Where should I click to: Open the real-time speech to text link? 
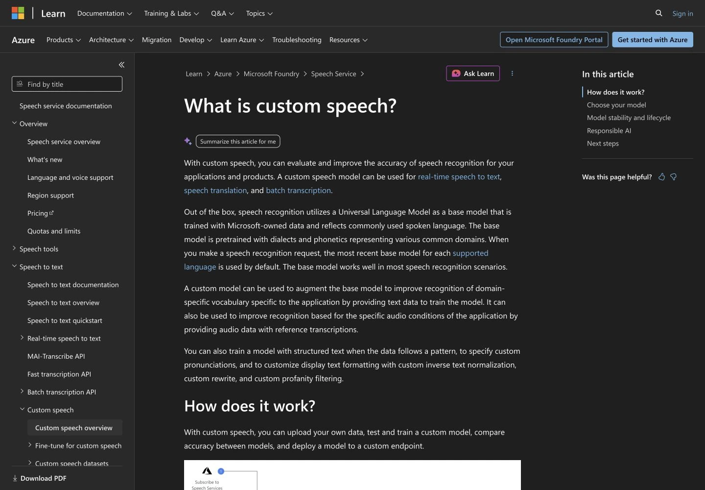[459, 176]
